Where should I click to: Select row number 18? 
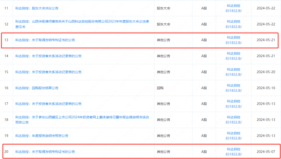point(6,120)
